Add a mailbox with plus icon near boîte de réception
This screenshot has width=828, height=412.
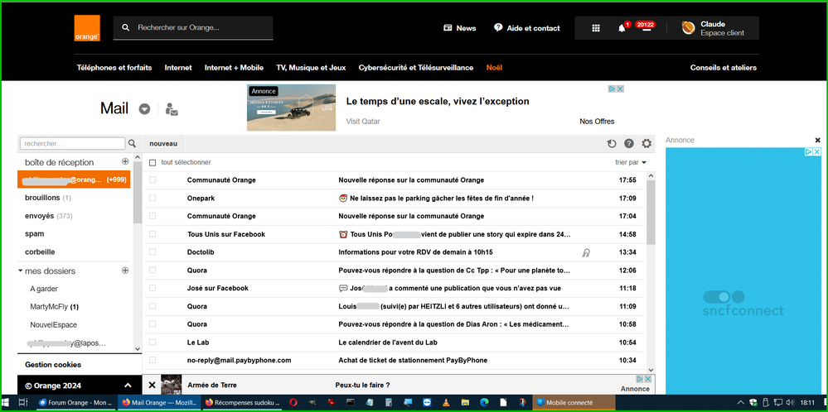[125, 162]
